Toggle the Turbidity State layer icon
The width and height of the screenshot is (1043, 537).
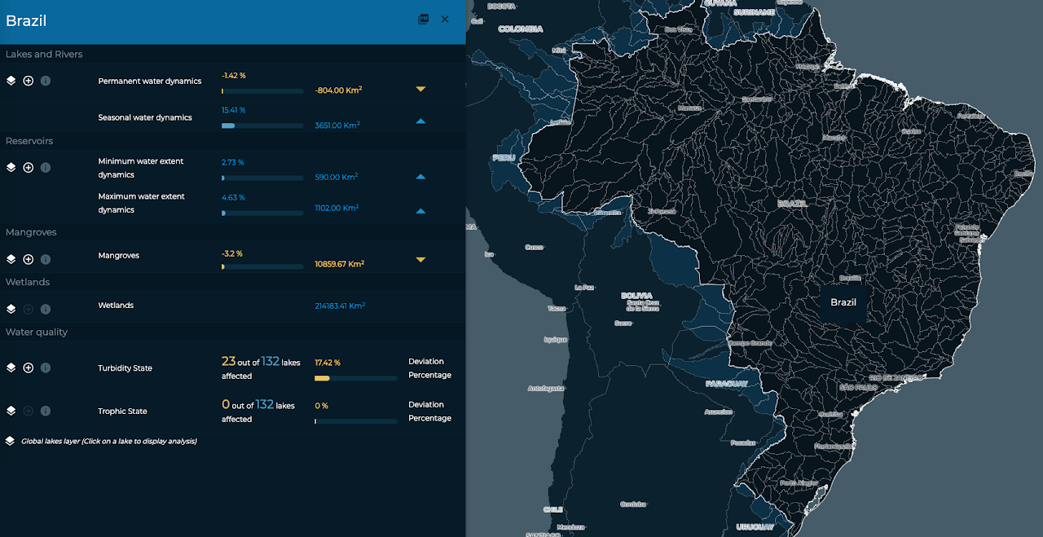coord(11,368)
